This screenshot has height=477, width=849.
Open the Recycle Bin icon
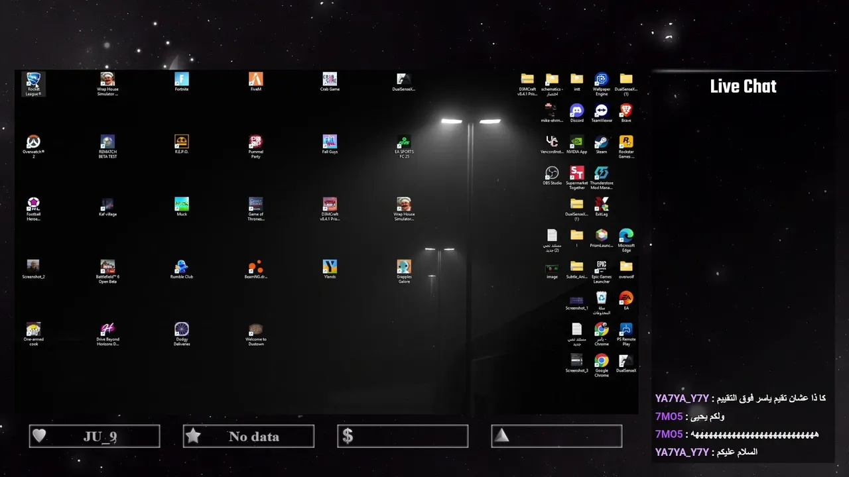(601, 303)
